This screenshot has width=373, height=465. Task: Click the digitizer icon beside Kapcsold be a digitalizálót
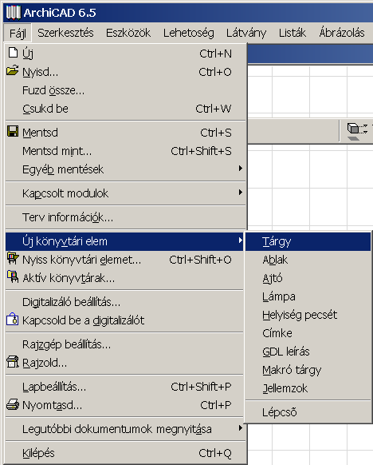[13, 319]
